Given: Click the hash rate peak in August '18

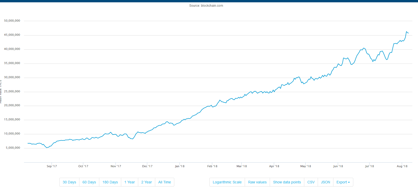Looking at the screenshot, I should (406, 32).
